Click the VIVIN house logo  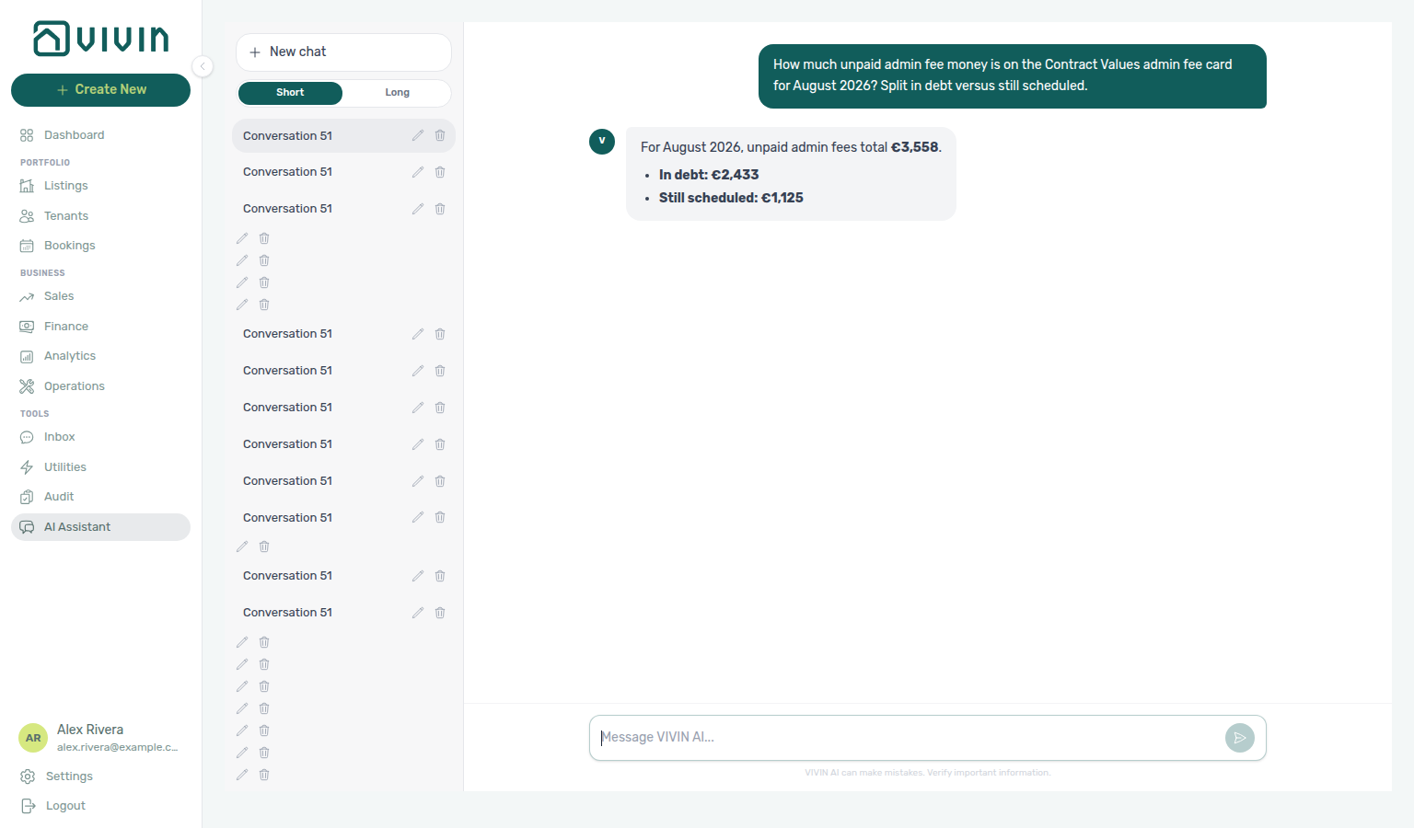[x=100, y=39]
